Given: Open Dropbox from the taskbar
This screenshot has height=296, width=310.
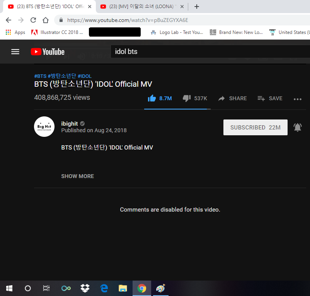Looking at the screenshot, I should 85,288.
